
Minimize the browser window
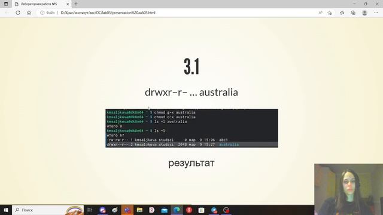point(354,4)
